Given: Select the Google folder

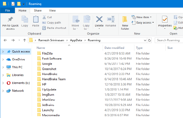Looking at the screenshot, I should 47,64.
